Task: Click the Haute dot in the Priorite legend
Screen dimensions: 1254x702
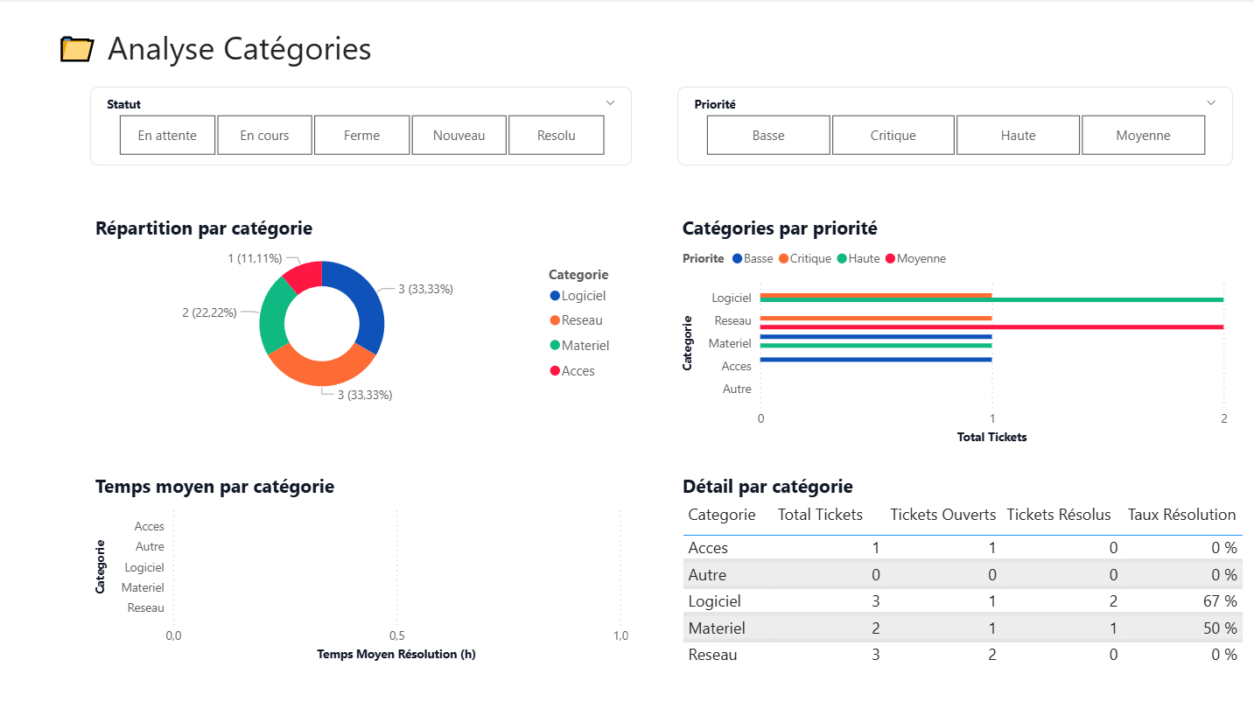Action: click(x=843, y=259)
